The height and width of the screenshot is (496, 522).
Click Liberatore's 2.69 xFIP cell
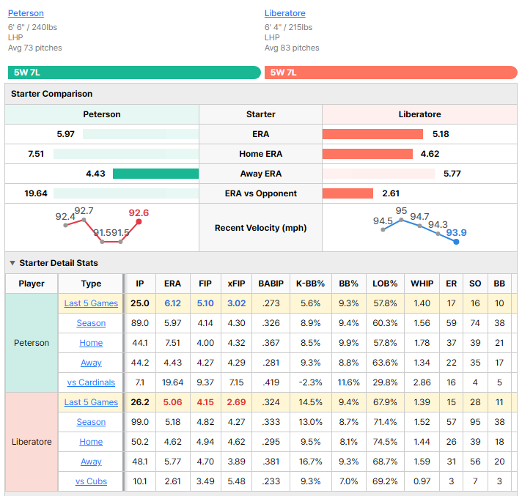click(236, 402)
